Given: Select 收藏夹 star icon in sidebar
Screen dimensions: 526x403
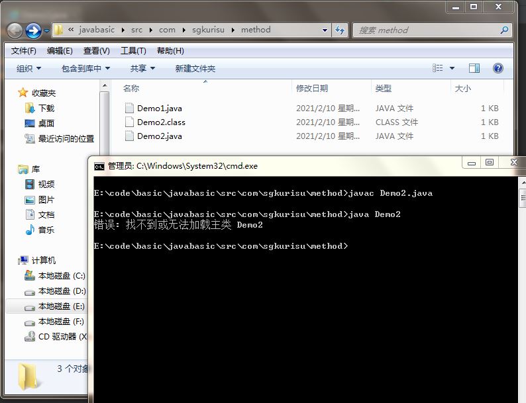Looking at the screenshot, I should [23, 93].
